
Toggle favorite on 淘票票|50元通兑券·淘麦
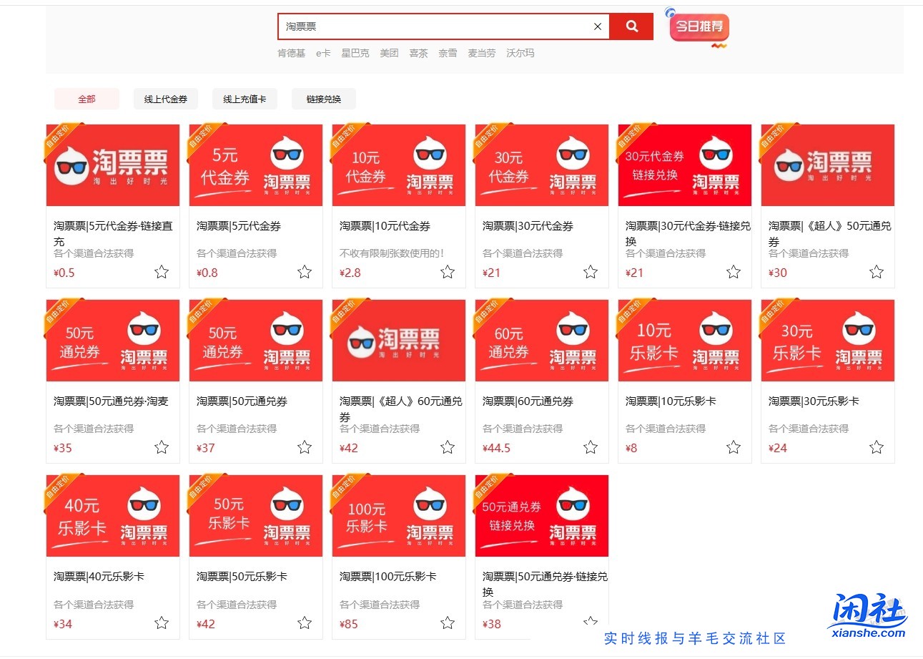[161, 447]
